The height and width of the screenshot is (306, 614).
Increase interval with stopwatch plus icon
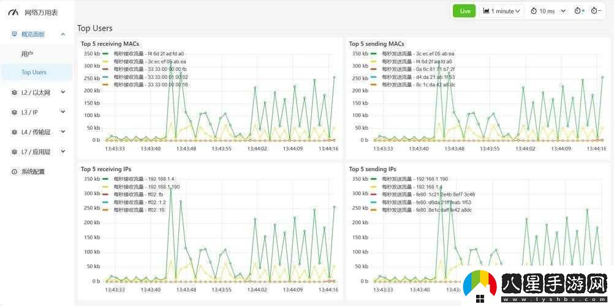580,11
